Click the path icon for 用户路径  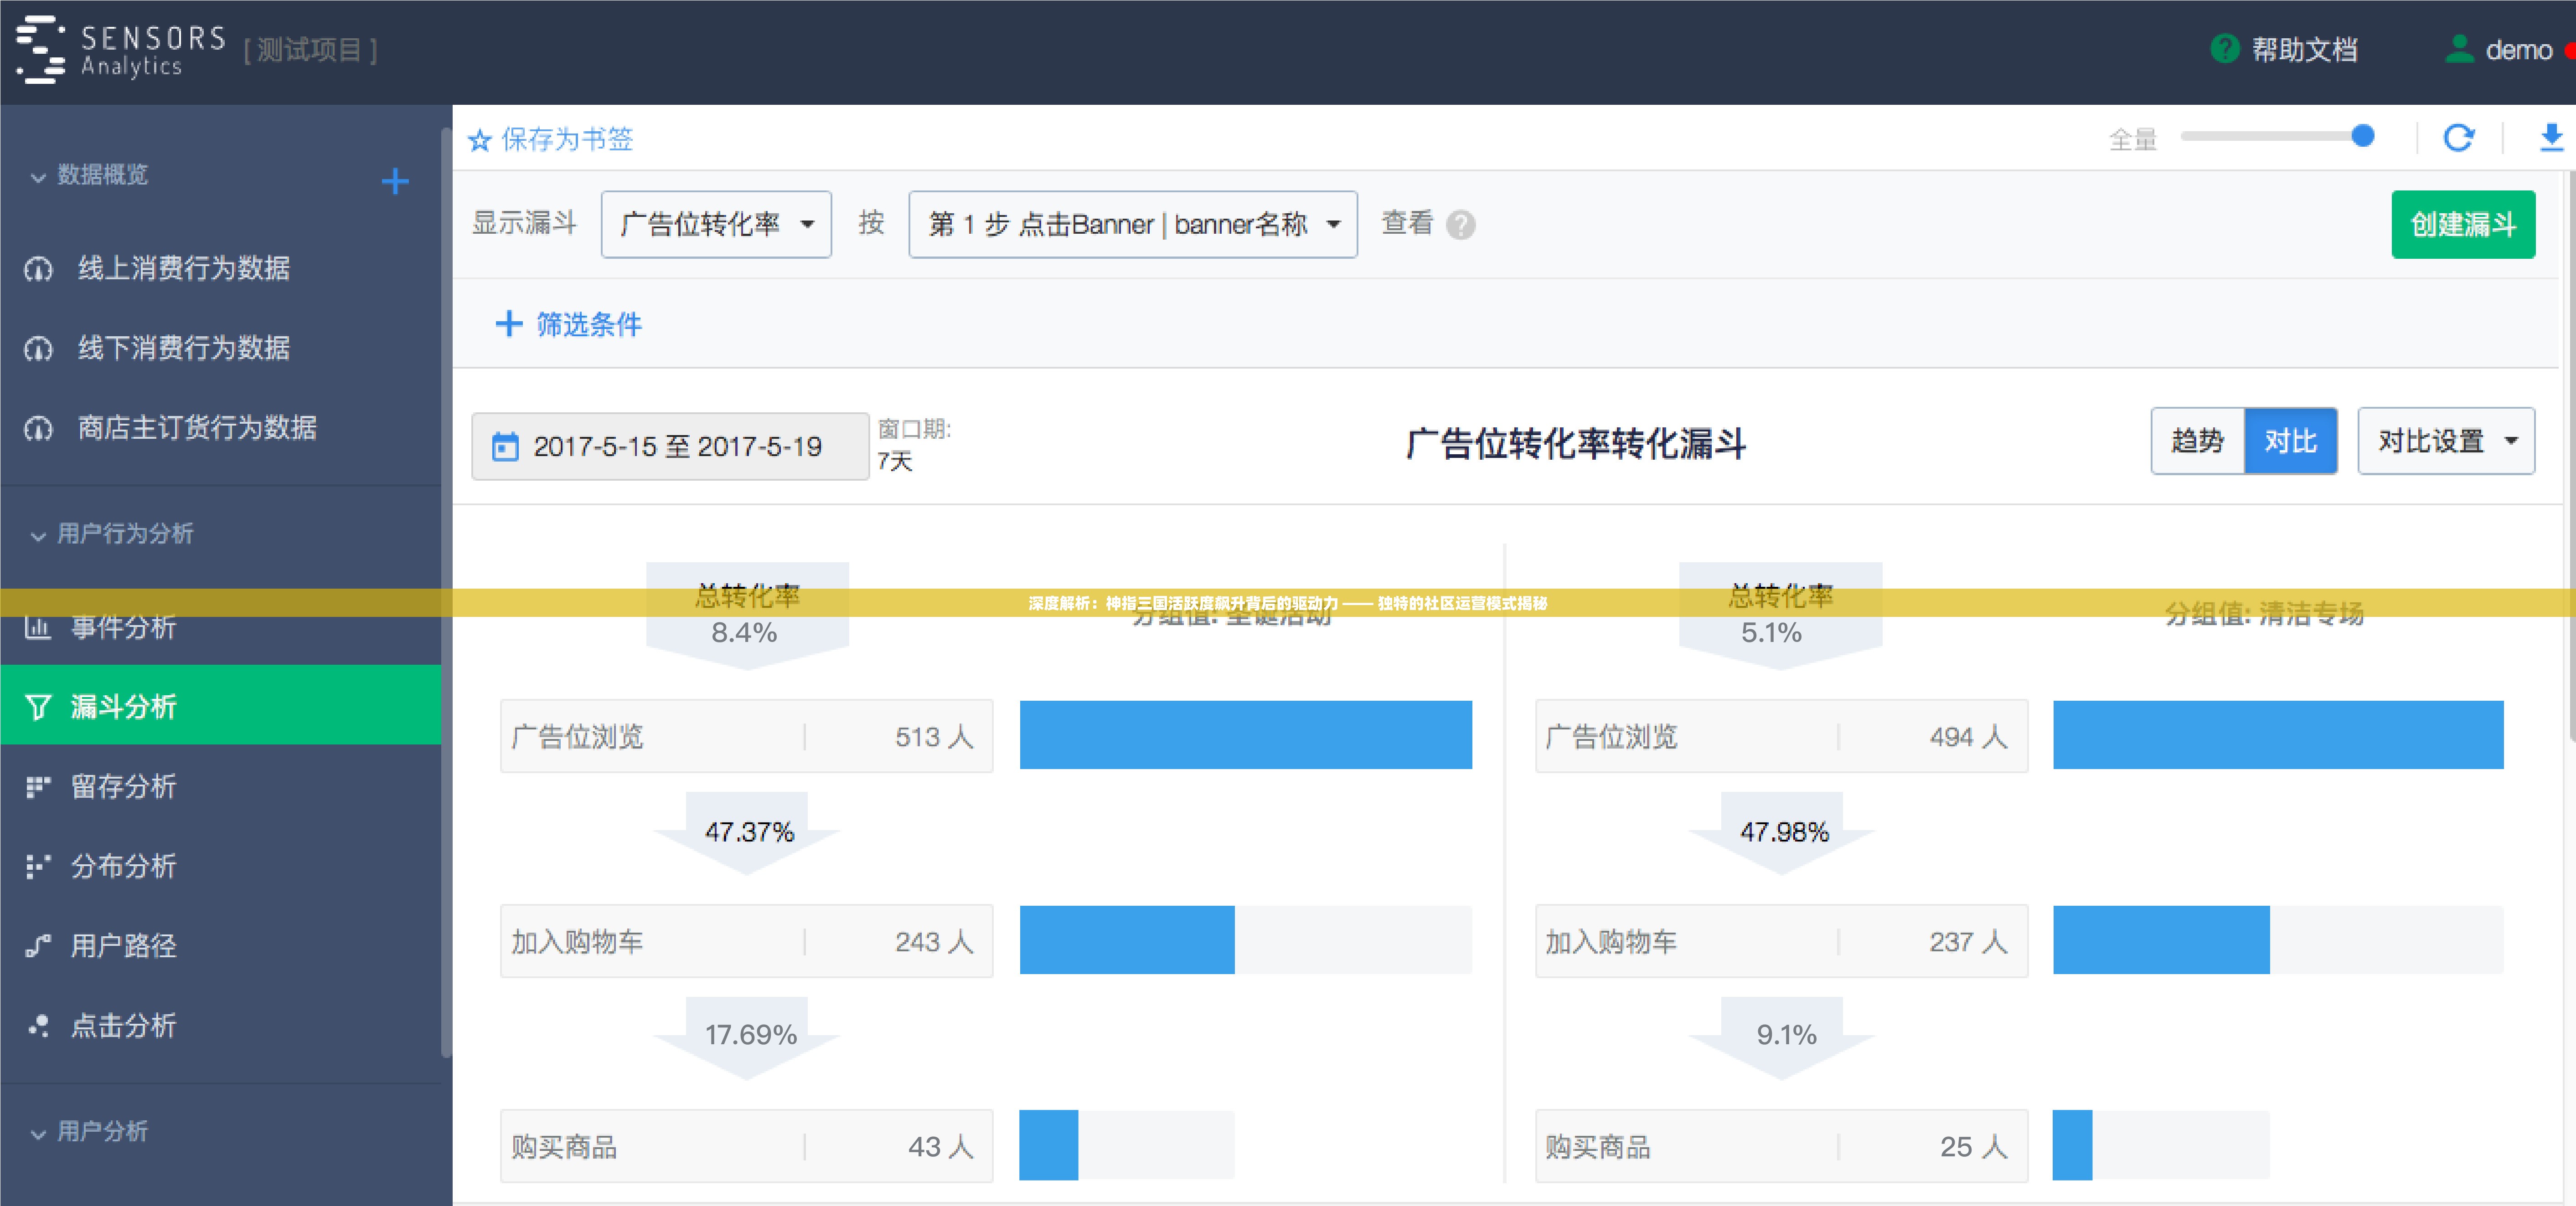pos(38,945)
